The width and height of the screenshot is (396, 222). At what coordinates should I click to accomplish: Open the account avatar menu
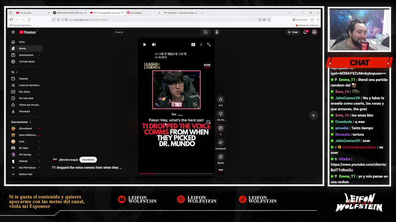click(314, 32)
